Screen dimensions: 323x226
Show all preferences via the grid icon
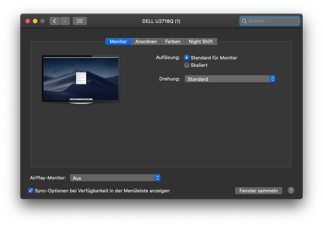click(80, 21)
